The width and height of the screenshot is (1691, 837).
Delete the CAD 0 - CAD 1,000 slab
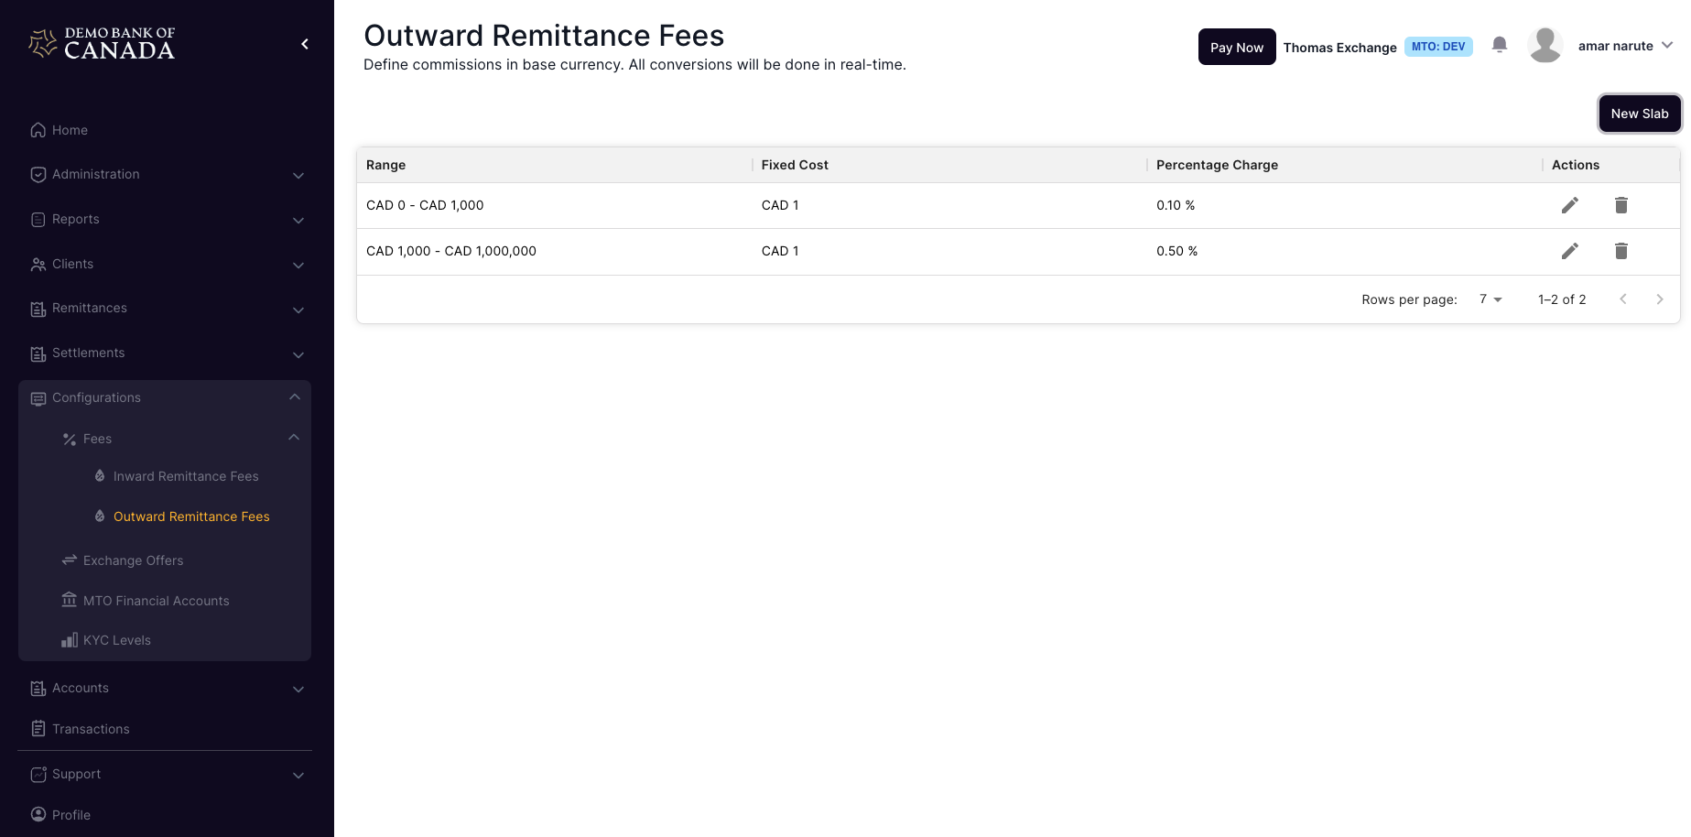(x=1621, y=205)
